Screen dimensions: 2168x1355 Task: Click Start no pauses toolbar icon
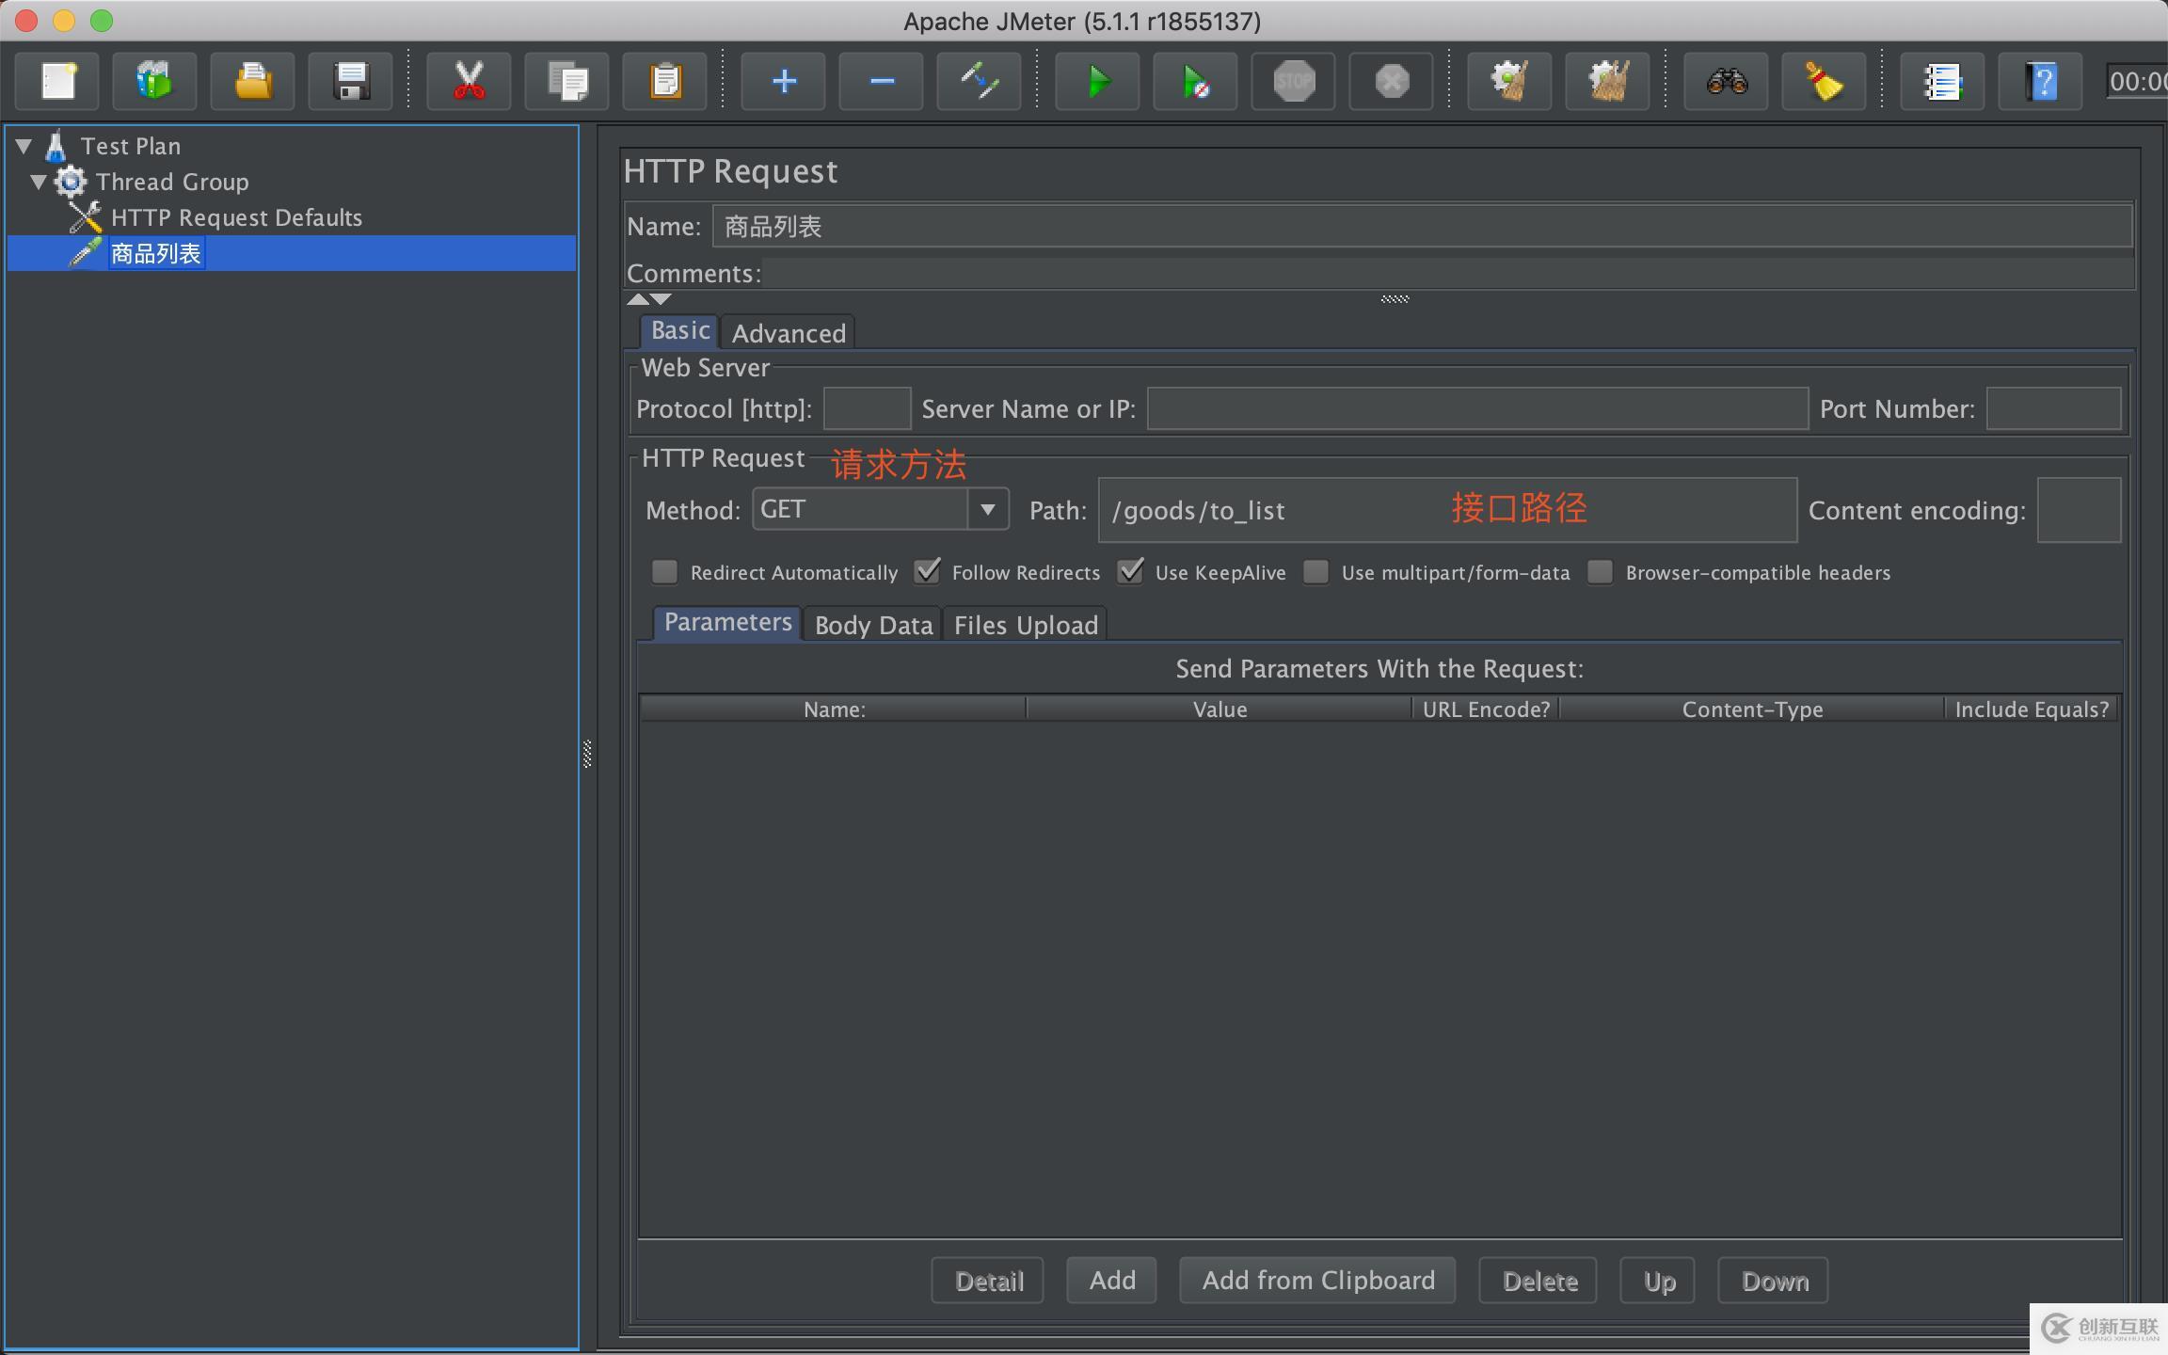click(x=1195, y=82)
